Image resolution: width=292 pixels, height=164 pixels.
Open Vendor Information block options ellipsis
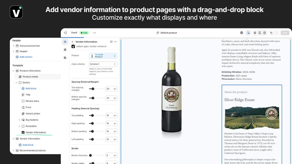coord(115,42)
